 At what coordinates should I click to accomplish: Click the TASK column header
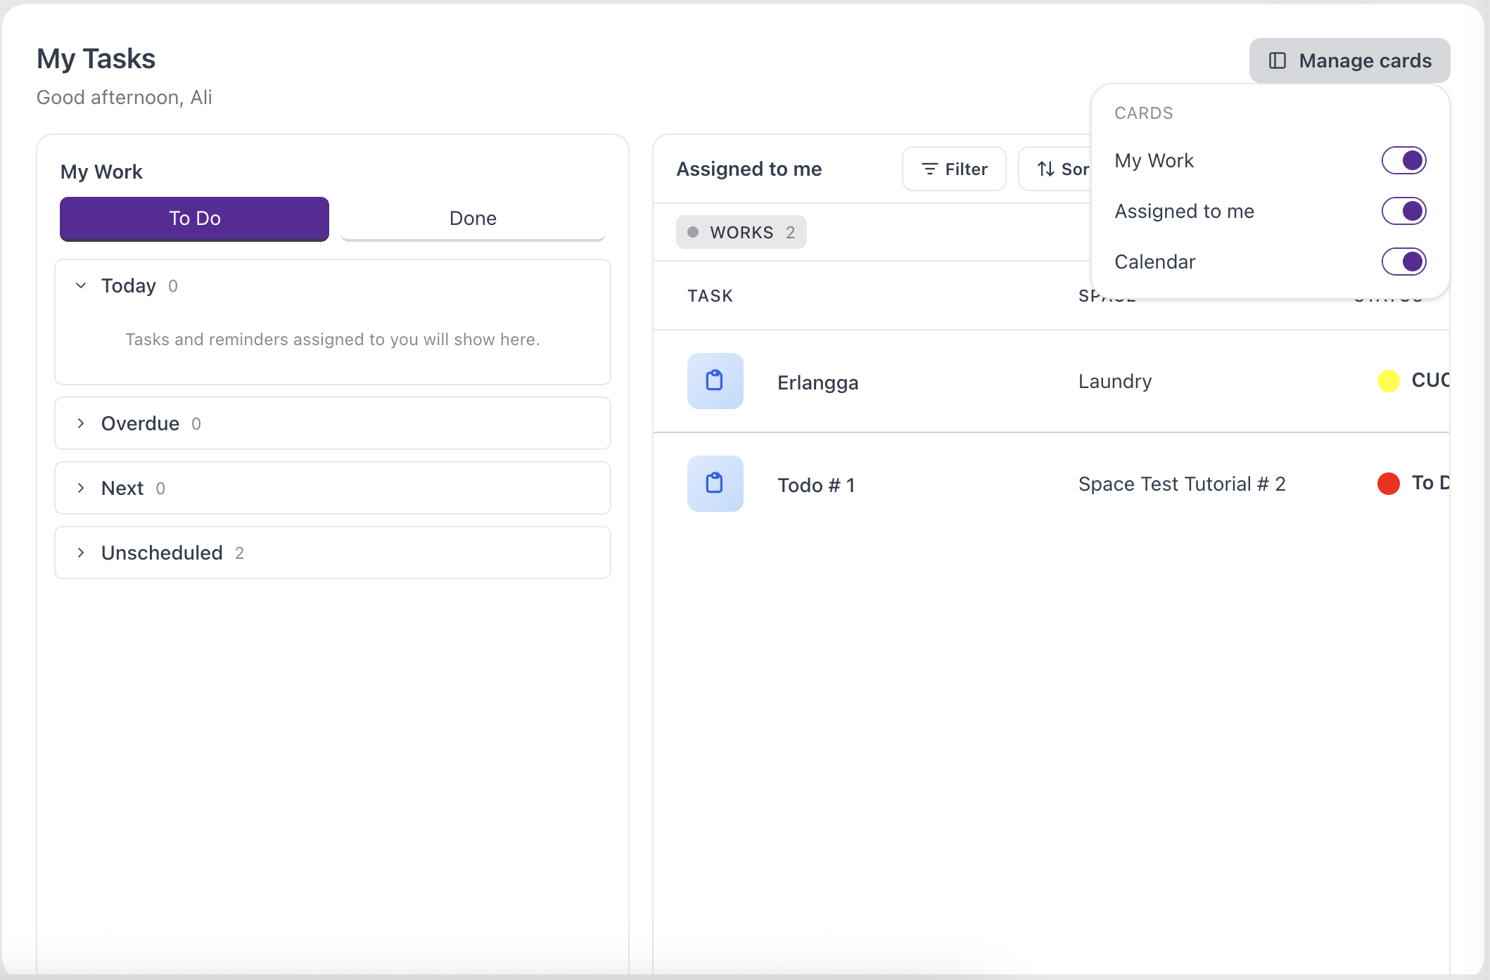pyautogui.click(x=711, y=296)
